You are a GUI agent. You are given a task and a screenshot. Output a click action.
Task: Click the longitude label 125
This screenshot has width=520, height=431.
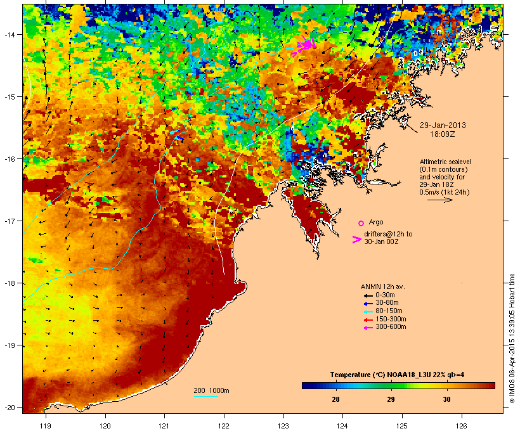coord(402,426)
